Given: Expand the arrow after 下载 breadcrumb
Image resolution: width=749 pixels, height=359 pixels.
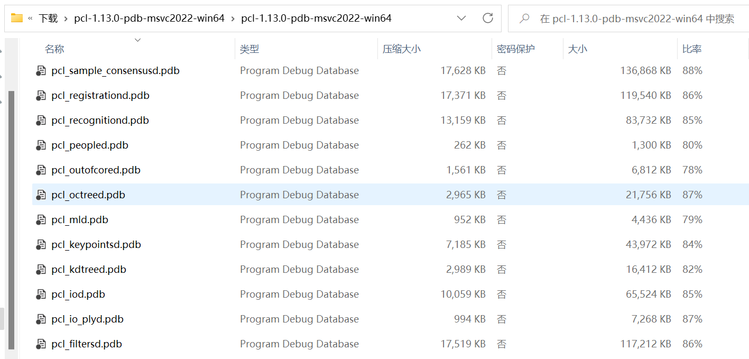Looking at the screenshot, I should tap(66, 19).
